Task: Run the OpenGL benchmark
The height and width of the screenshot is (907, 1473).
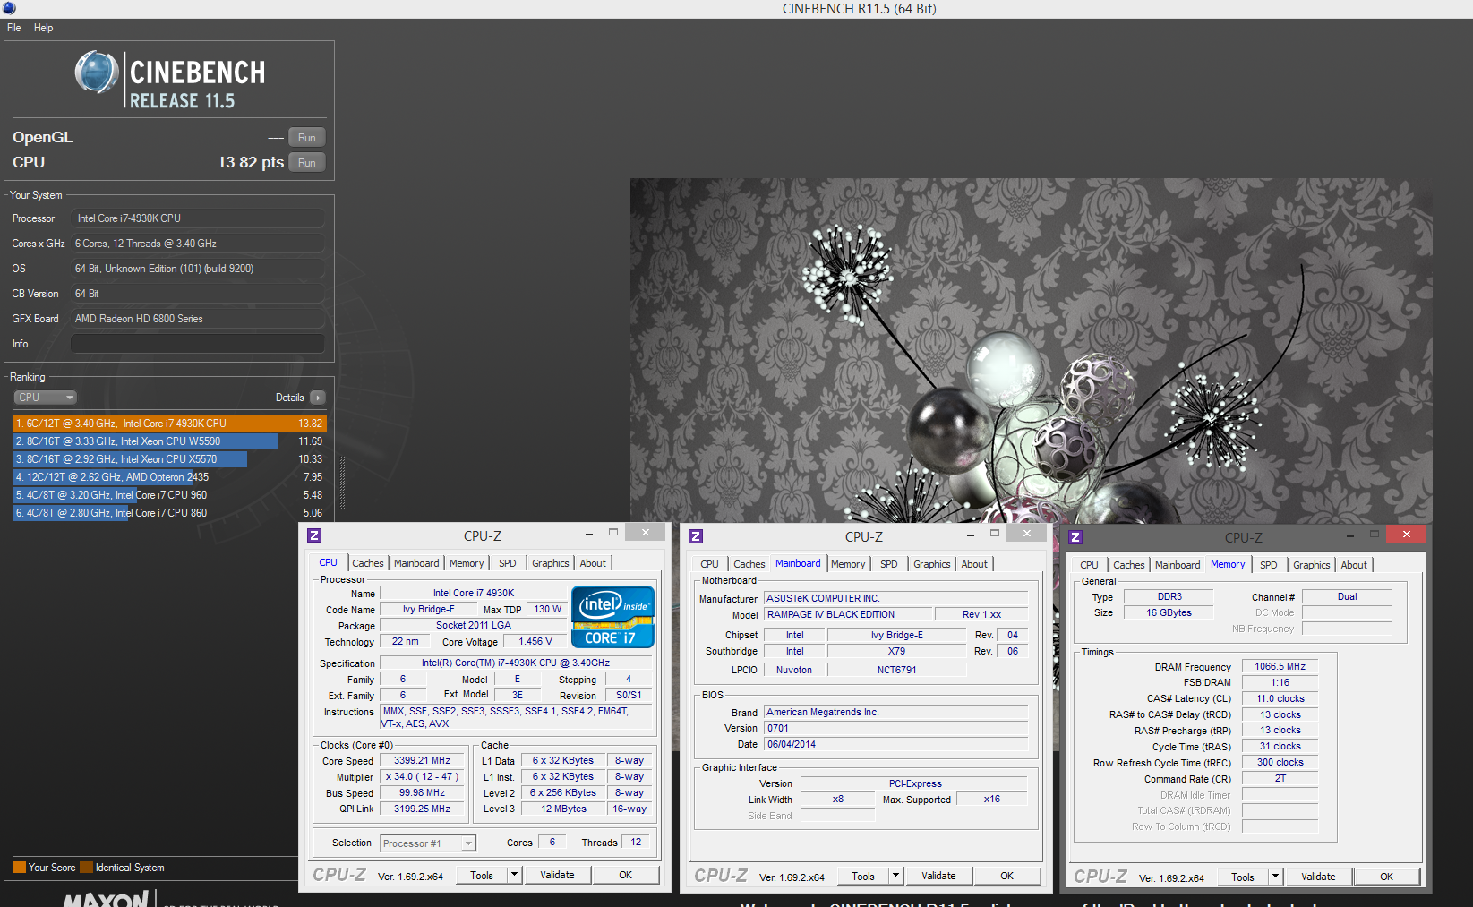Action: tap(306, 138)
